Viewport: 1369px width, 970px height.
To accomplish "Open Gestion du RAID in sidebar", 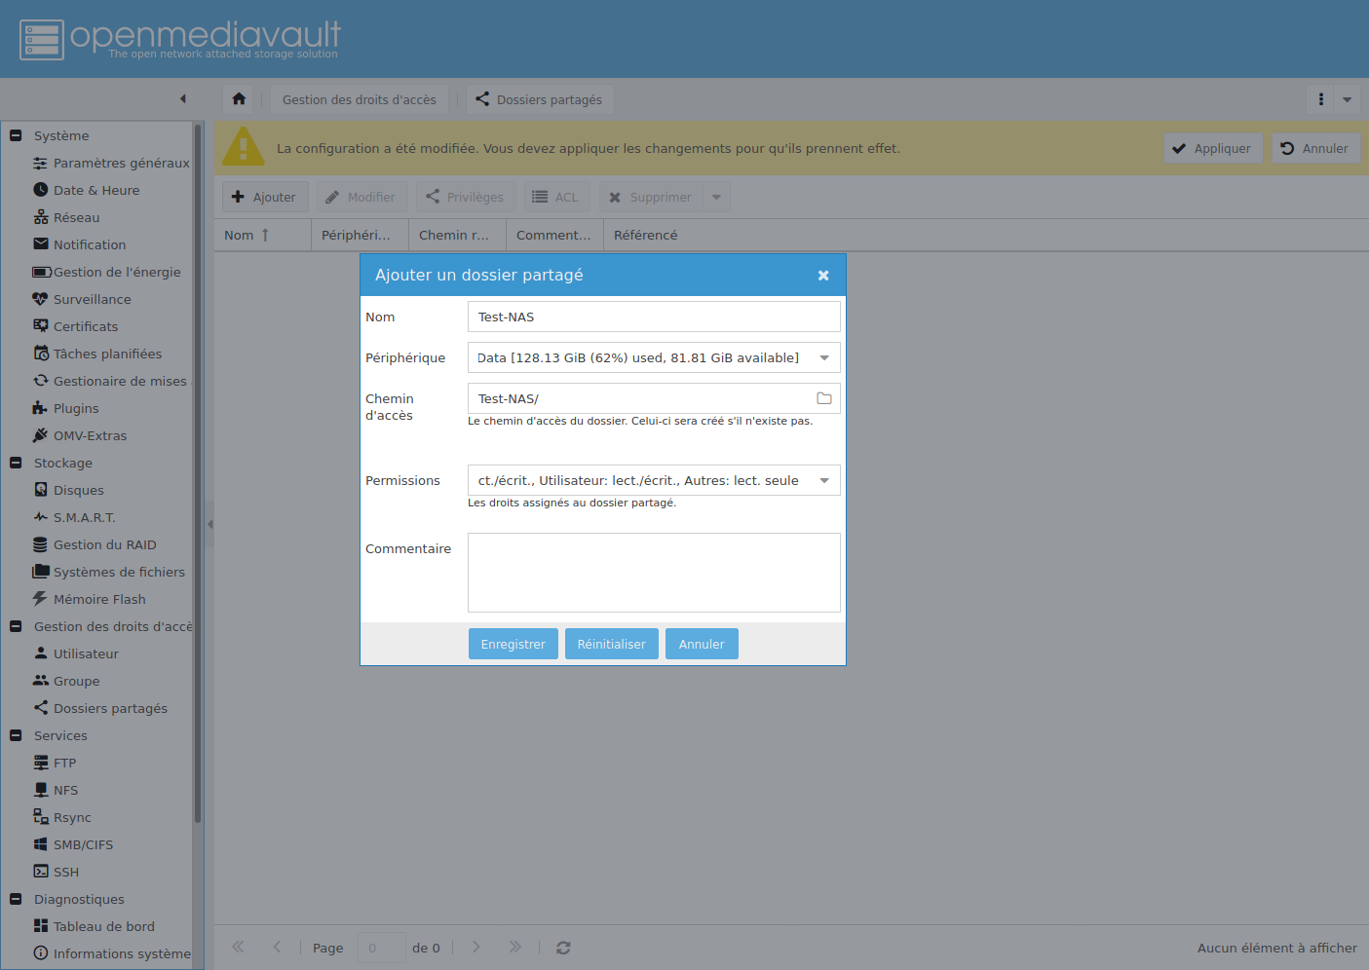I will (104, 544).
